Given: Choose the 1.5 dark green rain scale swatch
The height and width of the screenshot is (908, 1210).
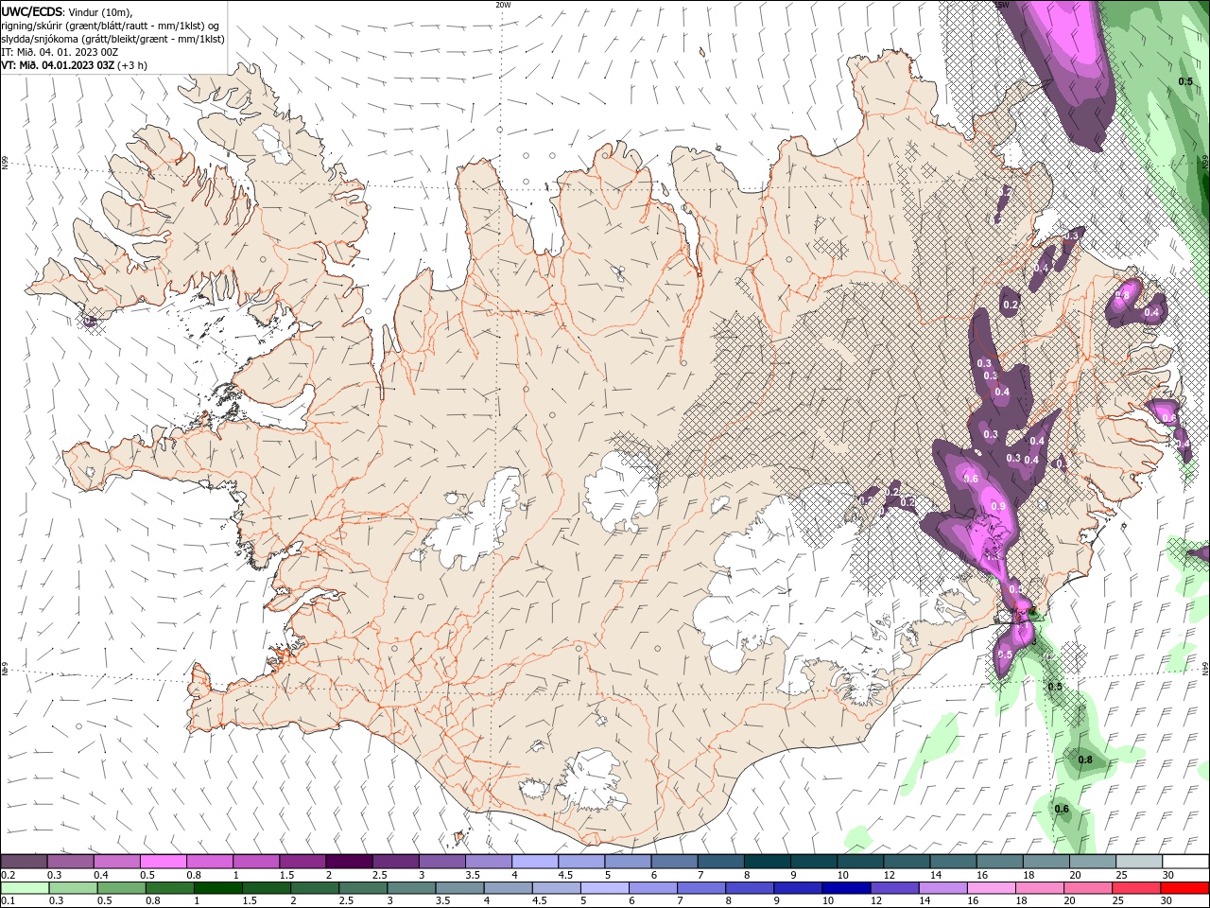Looking at the screenshot, I should [267, 888].
